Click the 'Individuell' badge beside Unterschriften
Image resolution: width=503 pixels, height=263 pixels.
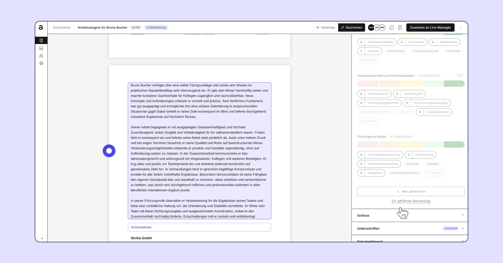tap(451, 229)
